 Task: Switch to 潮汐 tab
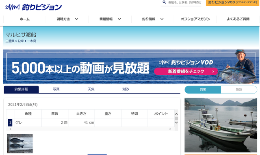pos(126,89)
